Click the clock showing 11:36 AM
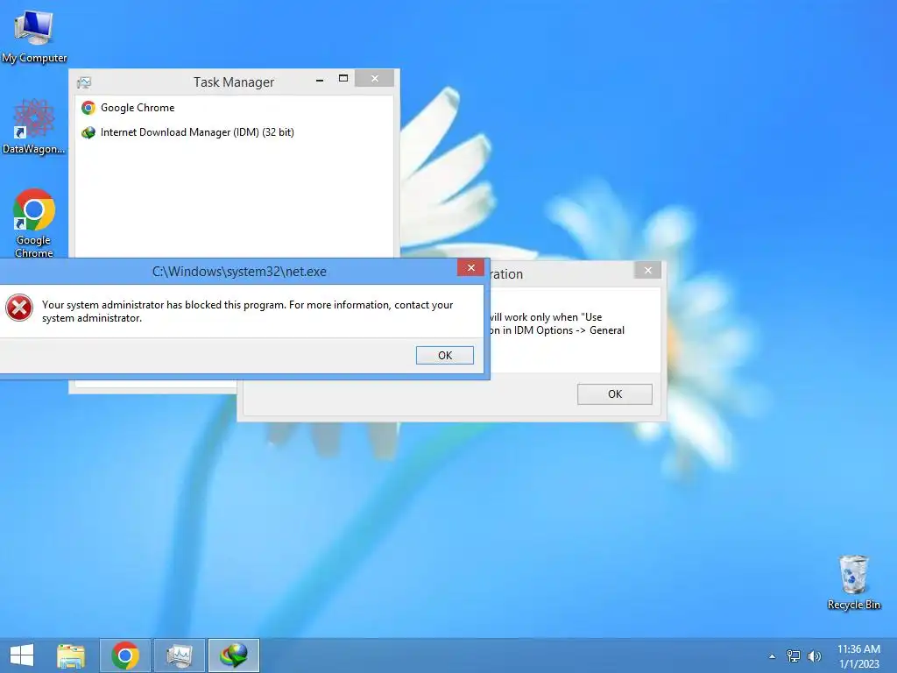Viewport: 897px width, 673px height. tap(858, 655)
